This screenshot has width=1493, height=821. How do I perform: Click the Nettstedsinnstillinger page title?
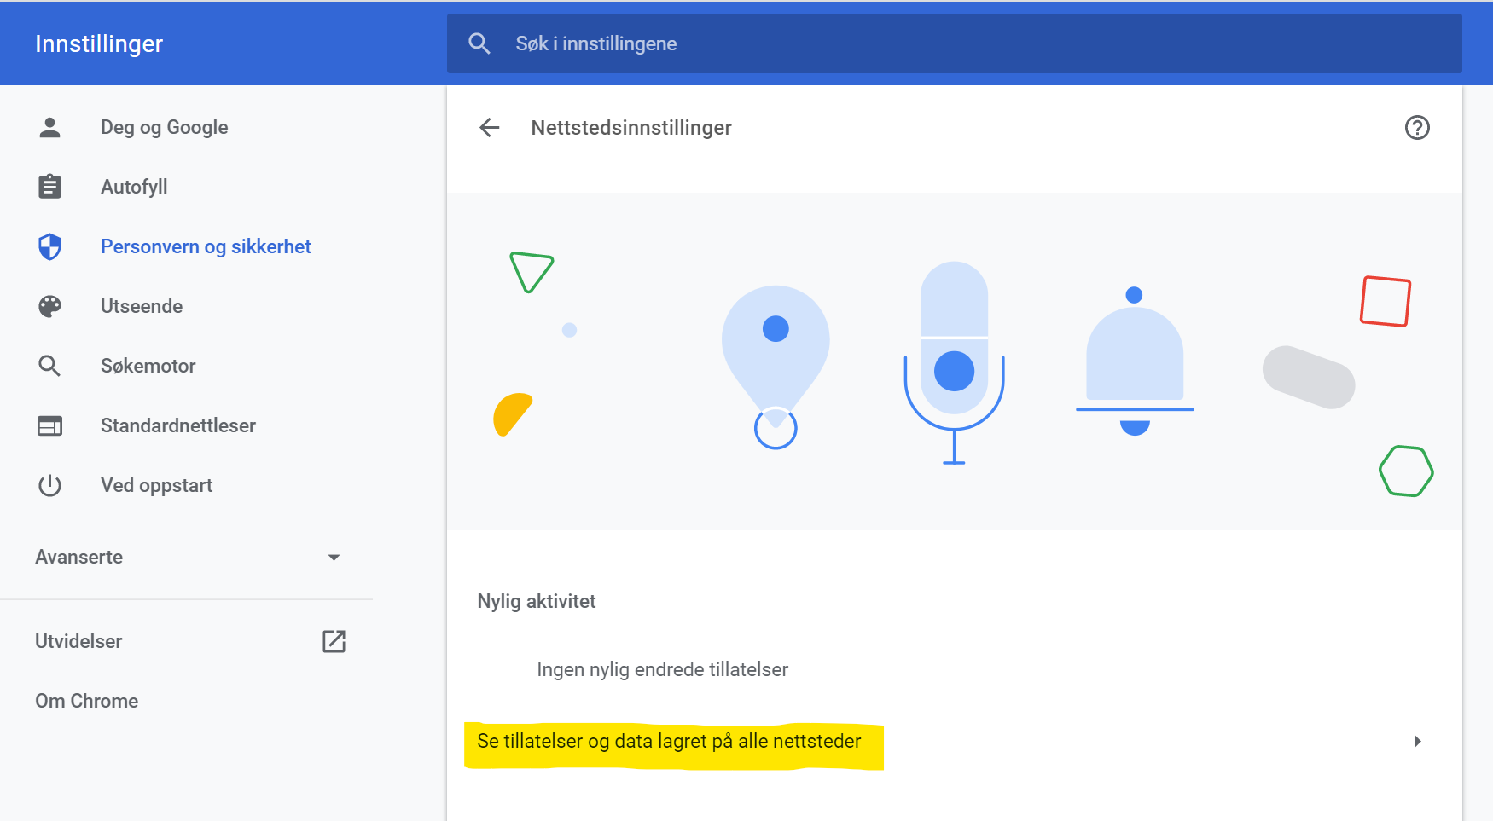(631, 128)
